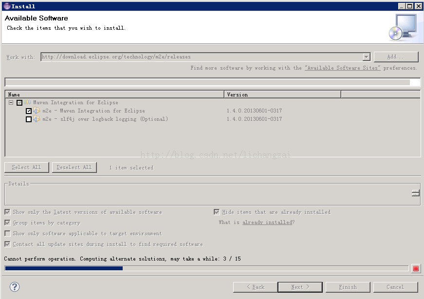Screen dimensions: 424x299
Task: Click the slf4j logback logging feature icon
Action: point(37,119)
